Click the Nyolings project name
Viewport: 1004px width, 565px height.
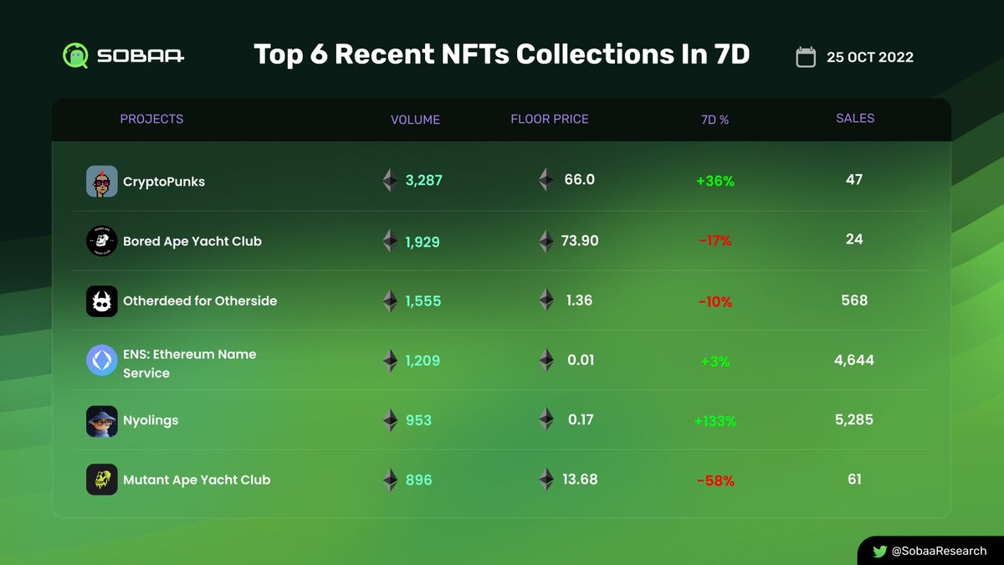tap(151, 420)
